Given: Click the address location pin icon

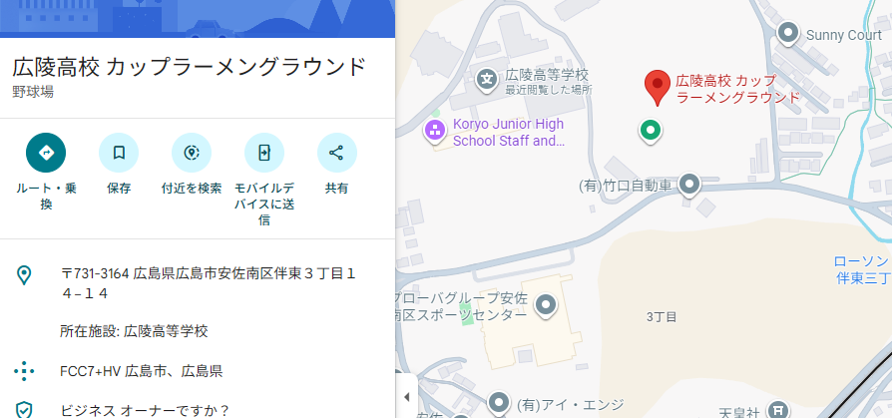Looking at the screenshot, I should [x=23, y=275].
